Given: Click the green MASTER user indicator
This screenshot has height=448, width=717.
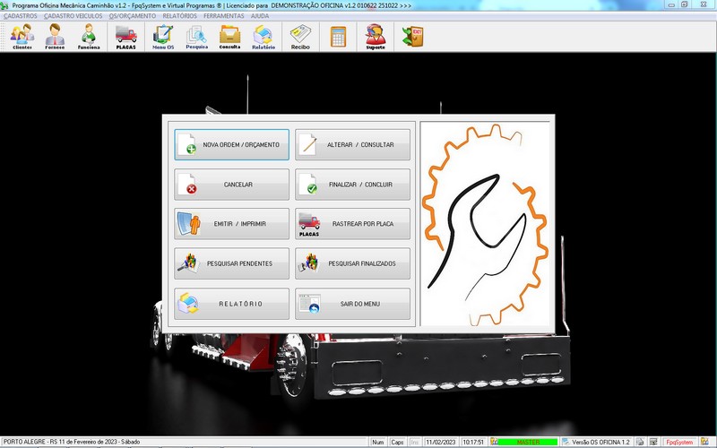Looking at the screenshot, I should tap(528, 442).
